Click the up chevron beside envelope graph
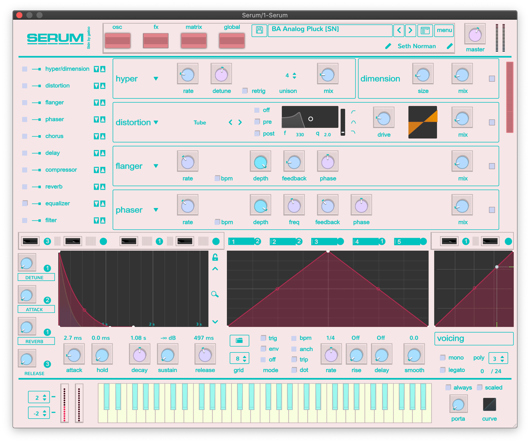The image size is (530, 443). click(215, 269)
